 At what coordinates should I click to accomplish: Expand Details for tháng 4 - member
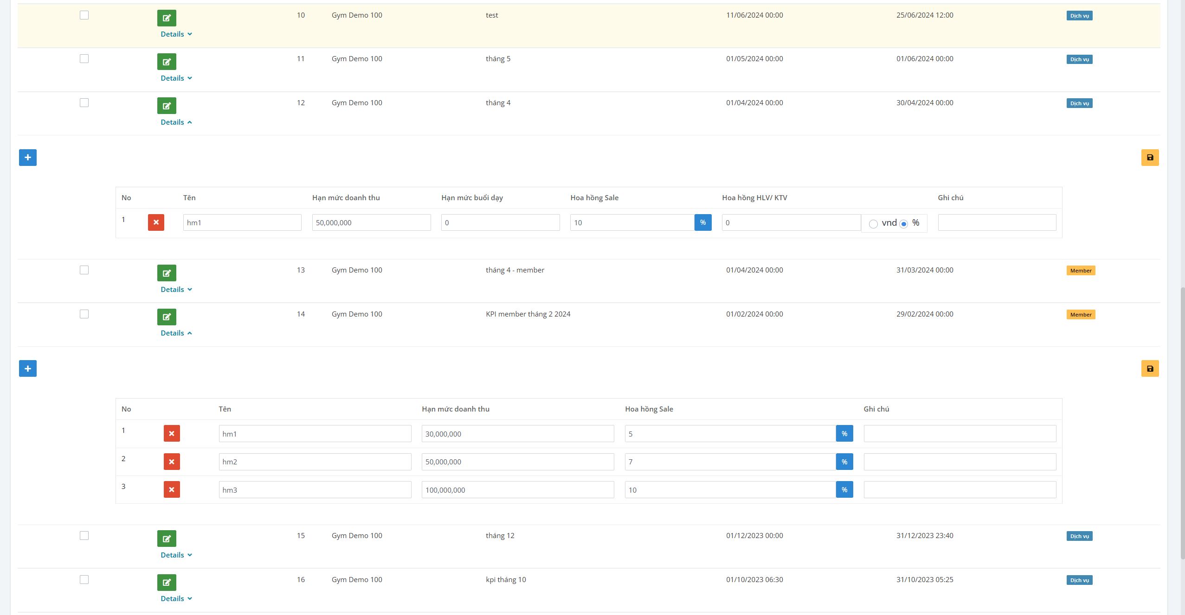pyautogui.click(x=176, y=290)
